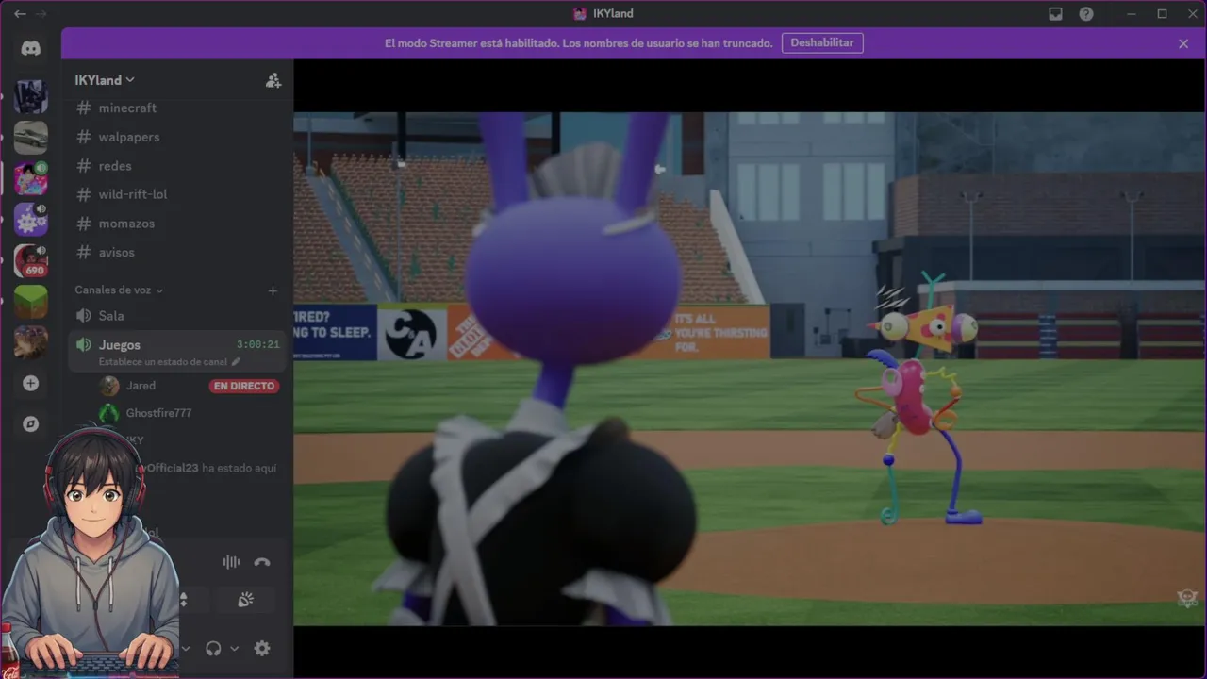Create a voice channel with the plus icon
Image resolution: width=1207 pixels, height=679 pixels.
(273, 290)
